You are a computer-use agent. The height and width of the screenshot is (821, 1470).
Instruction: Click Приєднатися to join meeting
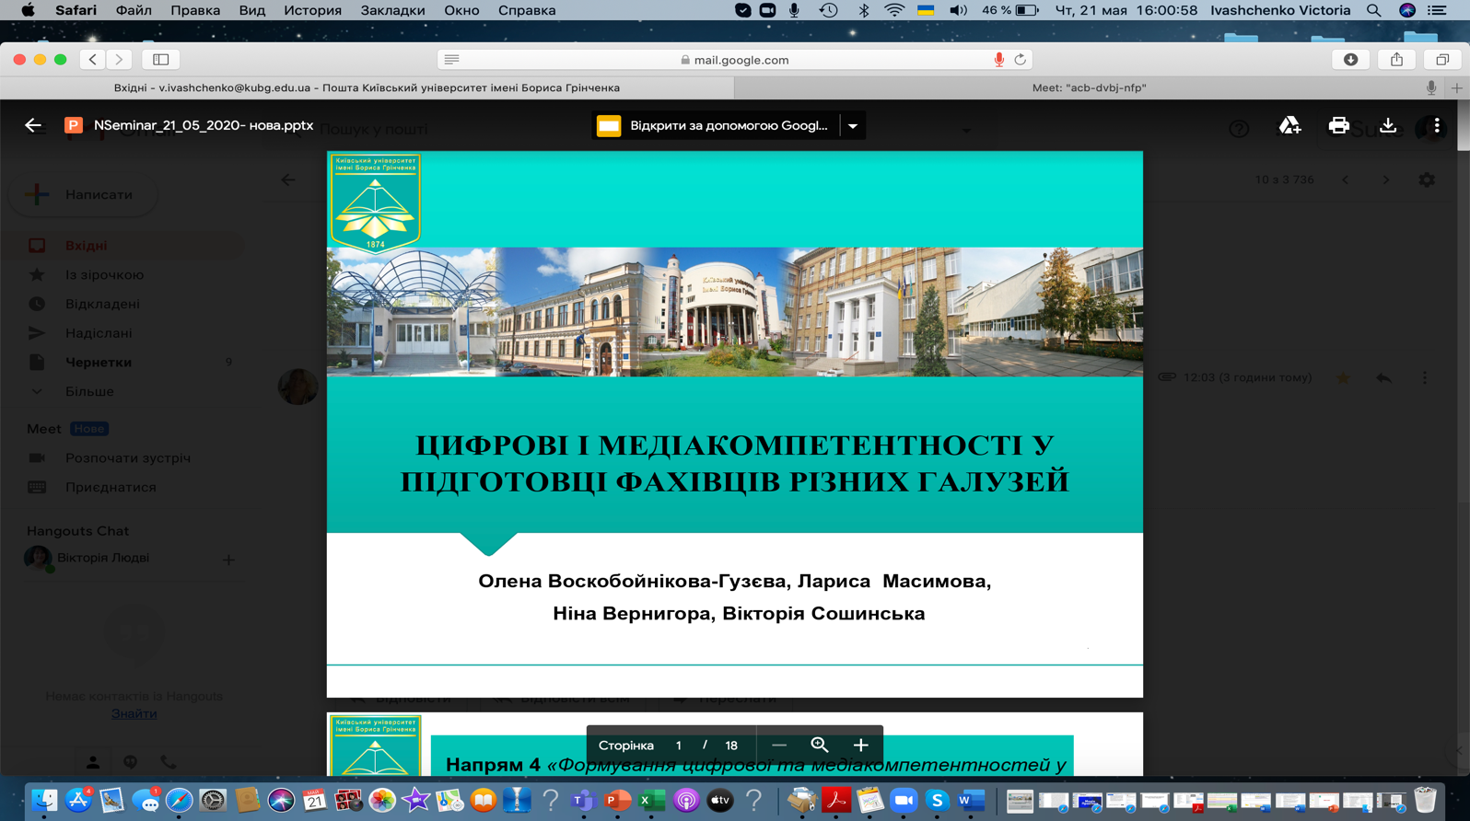(x=111, y=487)
